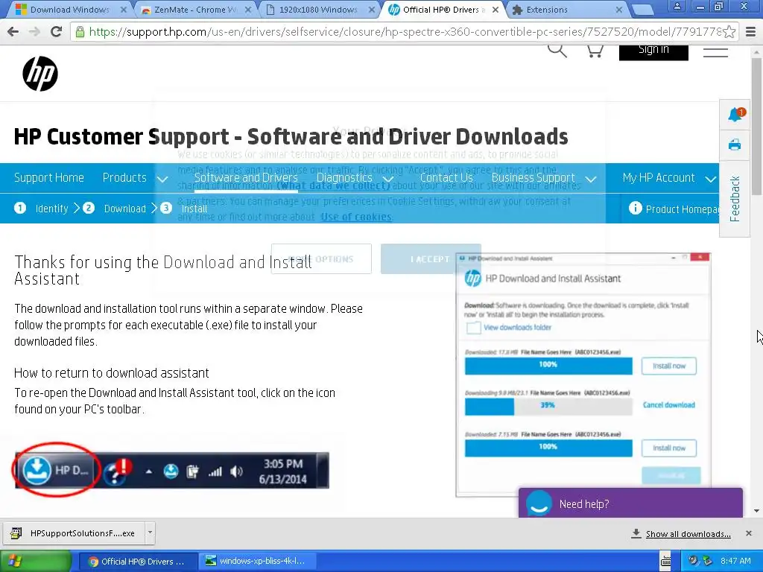Click the toolbar icon example image
The height and width of the screenshot is (572, 763).
pyautogui.click(x=172, y=470)
